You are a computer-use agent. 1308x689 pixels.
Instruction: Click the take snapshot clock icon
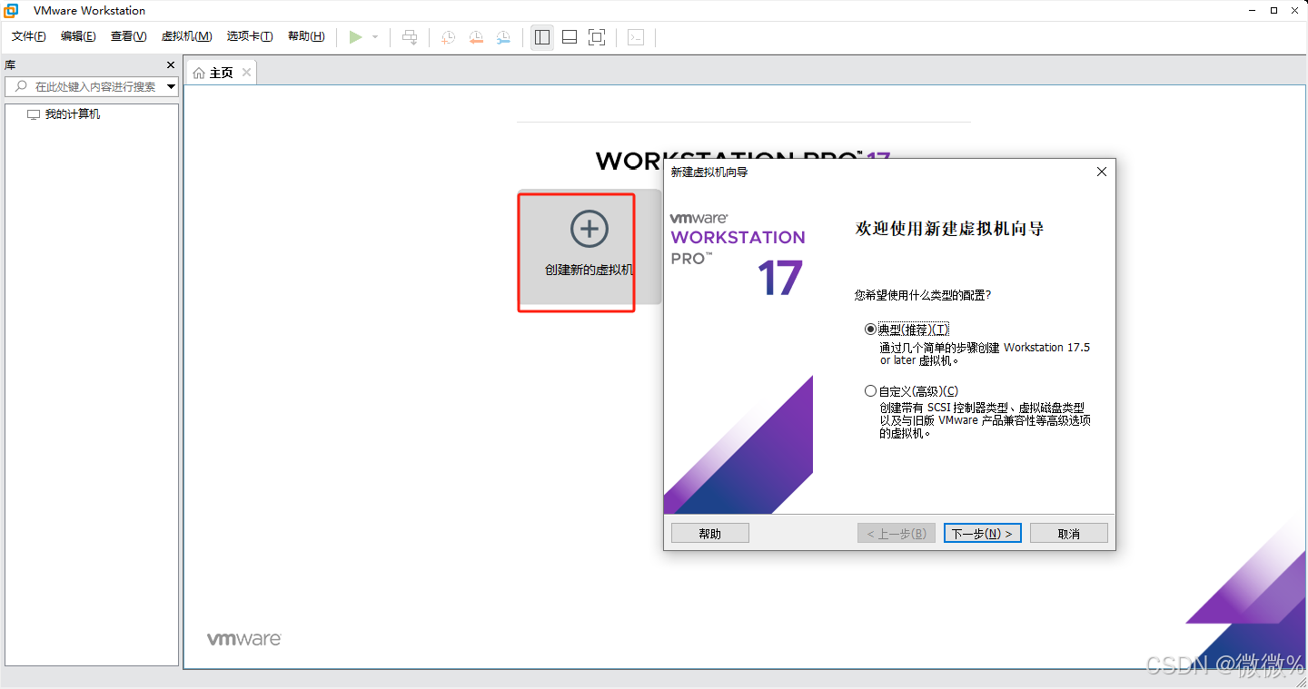449,37
